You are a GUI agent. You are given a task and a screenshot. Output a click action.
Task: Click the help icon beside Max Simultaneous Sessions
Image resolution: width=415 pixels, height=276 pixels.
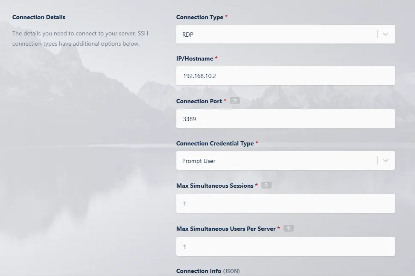click(266, 186)
